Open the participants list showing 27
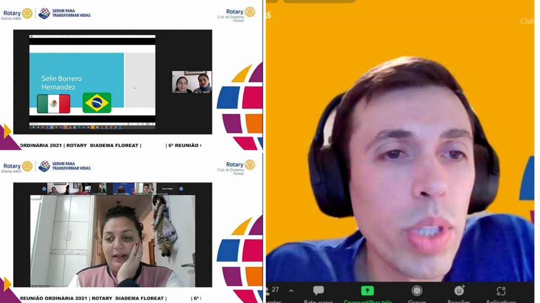This screenshot has height=303, width=540. (x=272, y=290)
